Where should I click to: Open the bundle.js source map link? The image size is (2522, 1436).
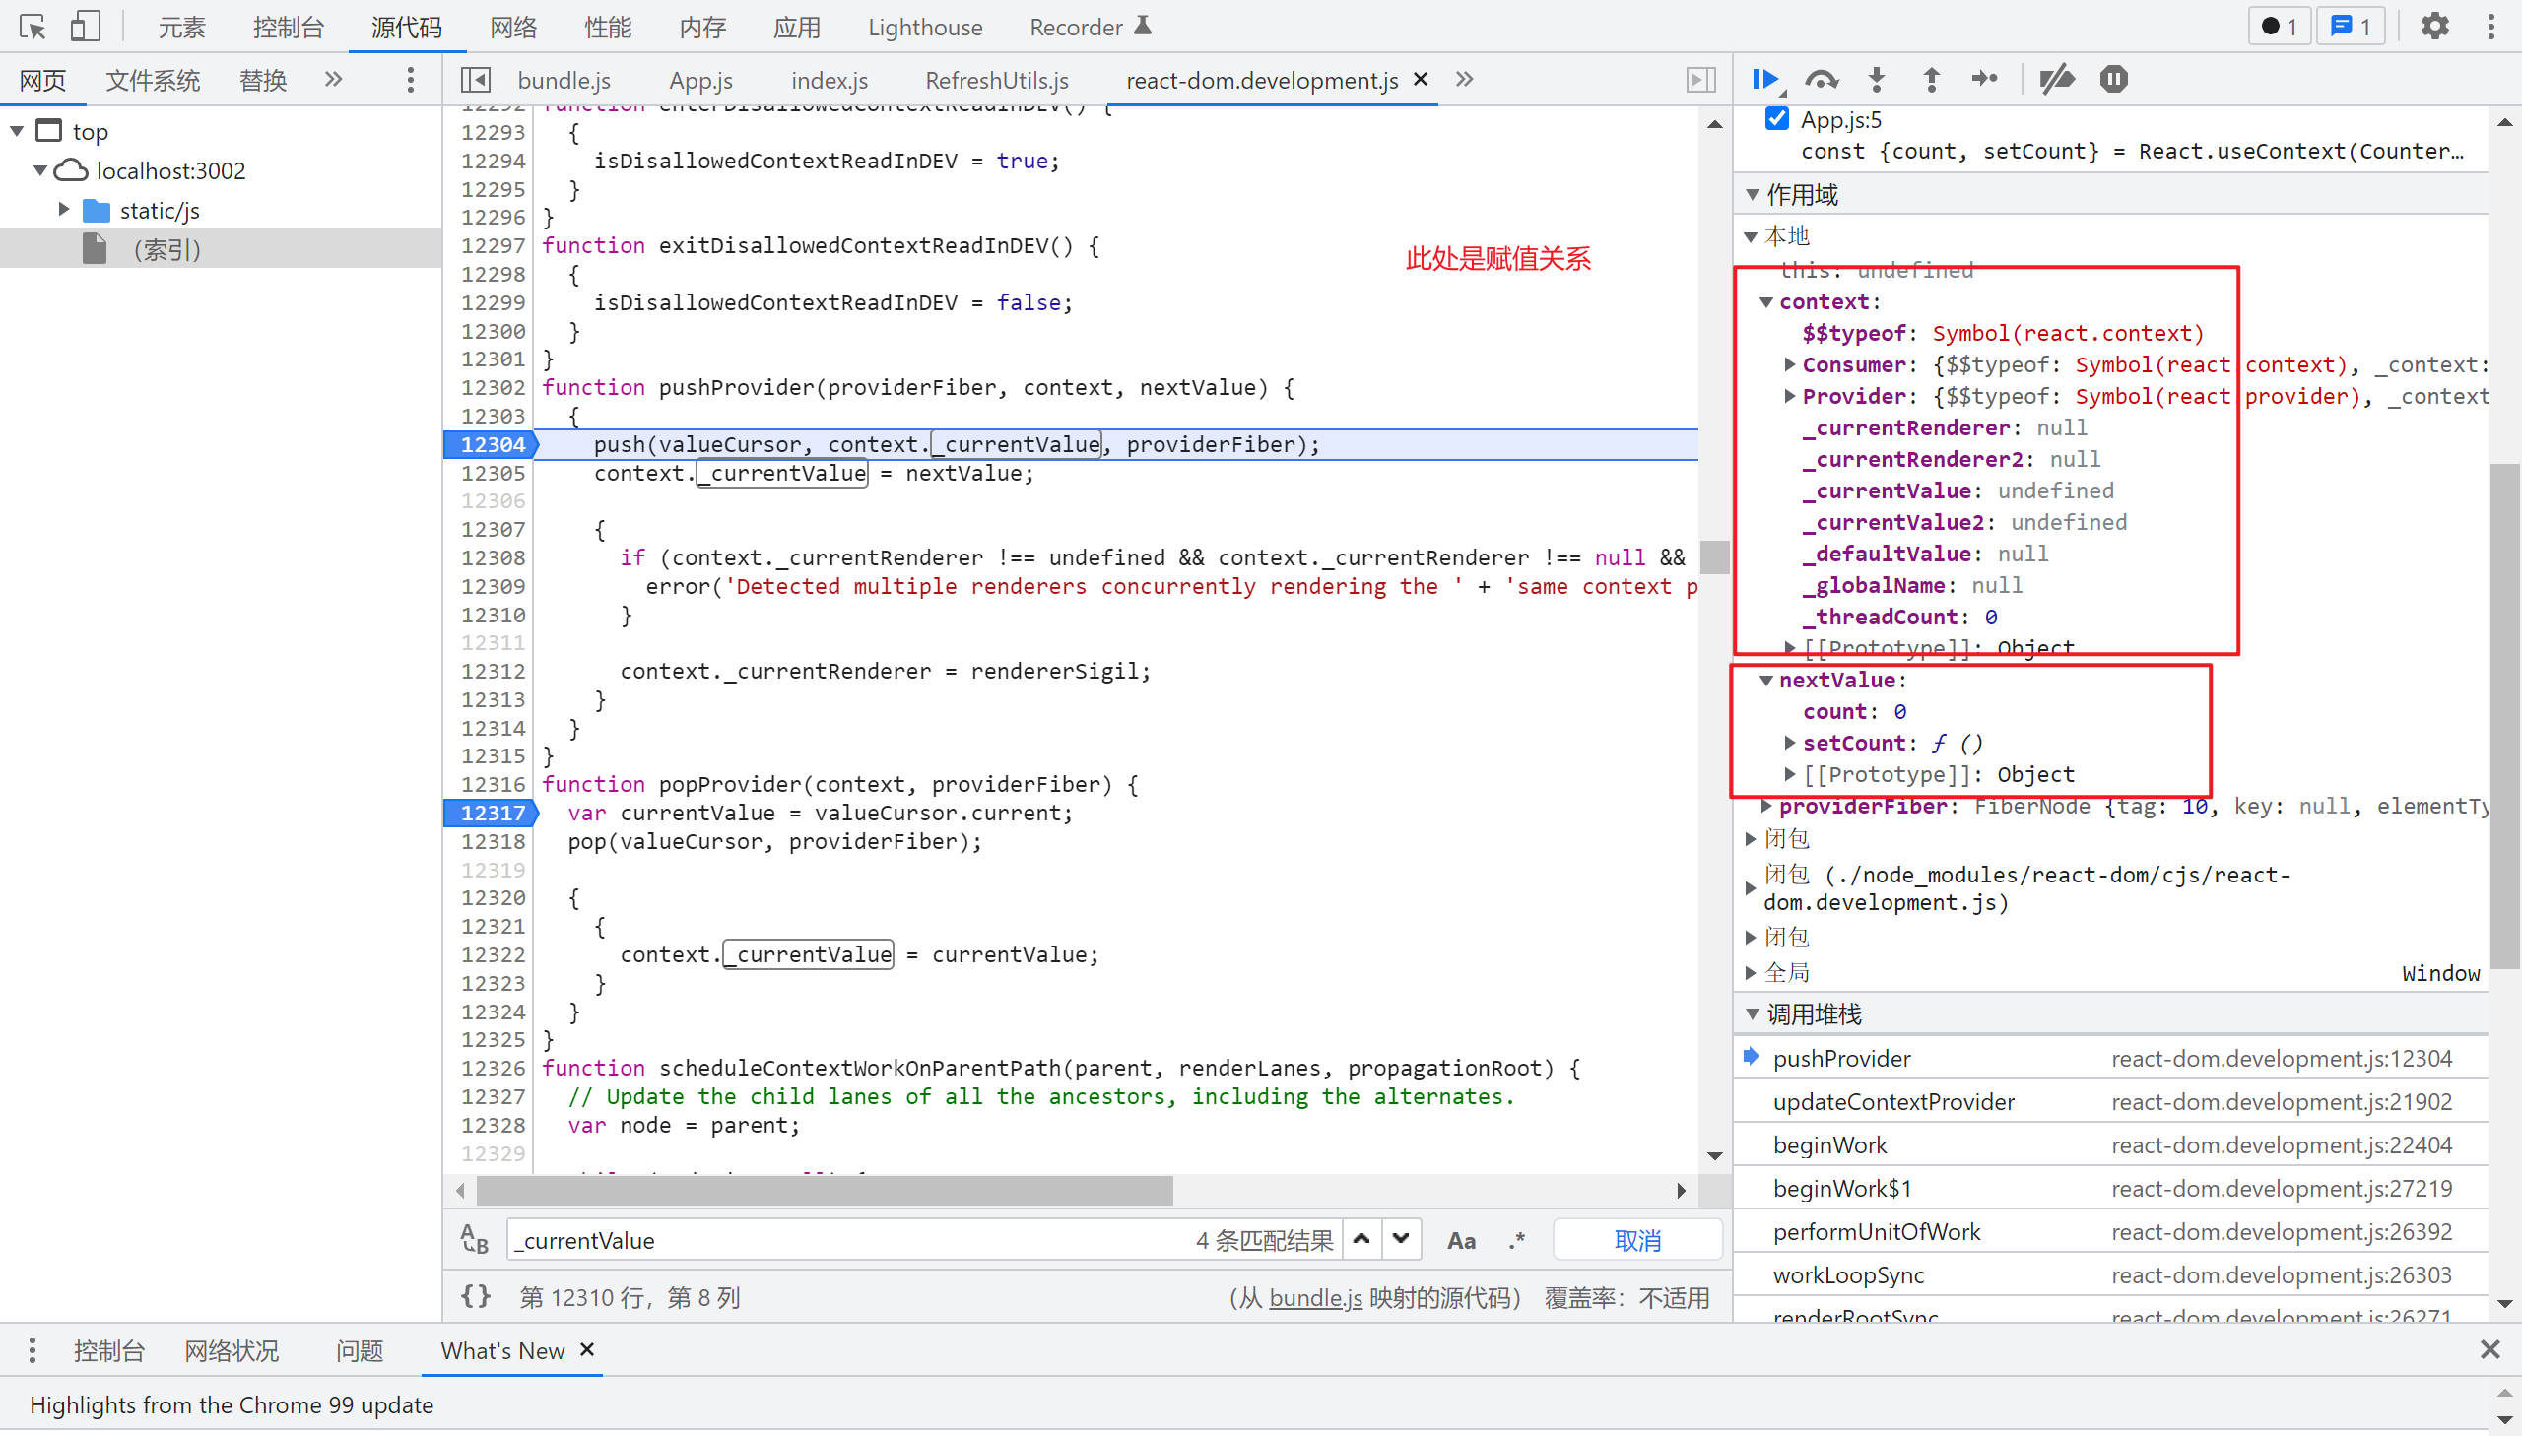point(1315,1297)
